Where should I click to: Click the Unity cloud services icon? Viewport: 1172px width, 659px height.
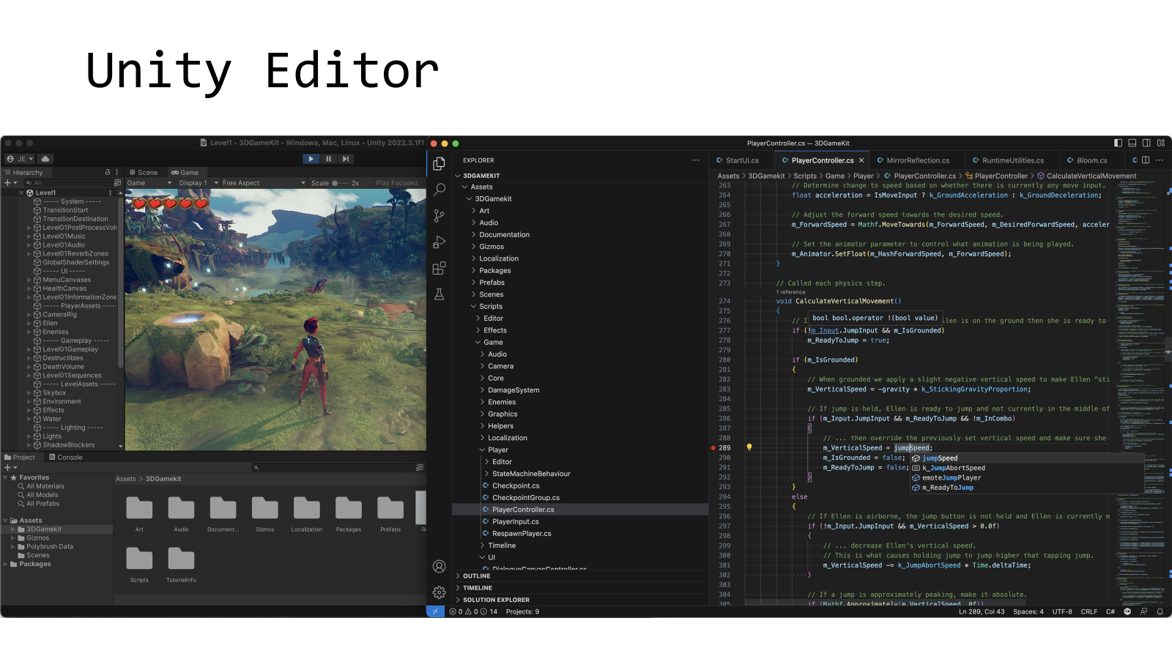tap(45, 159)
